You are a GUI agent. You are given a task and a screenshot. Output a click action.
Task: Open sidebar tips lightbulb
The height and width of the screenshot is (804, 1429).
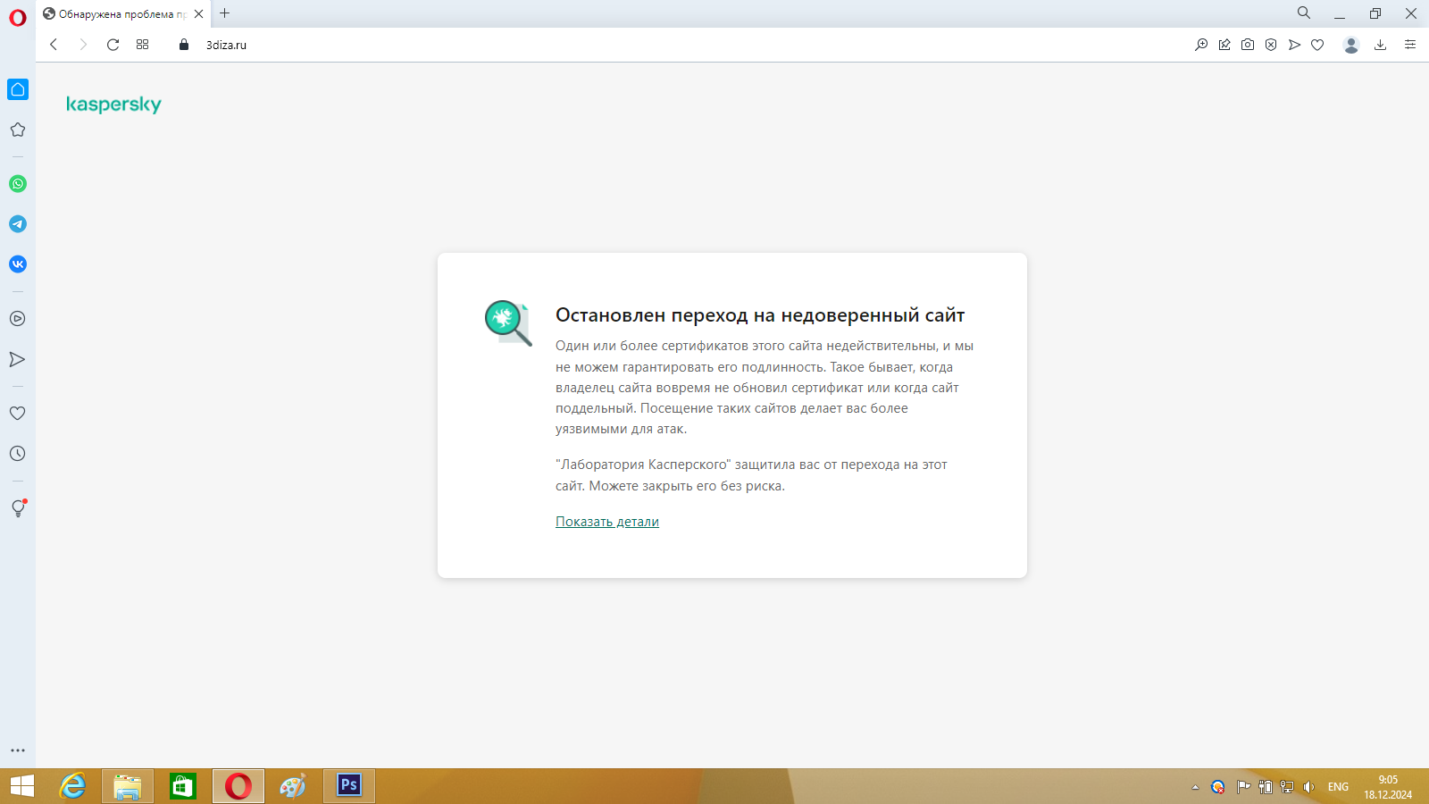[18, 508]
